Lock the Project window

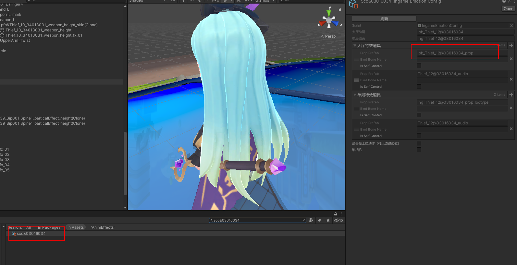tap(336, 214)
